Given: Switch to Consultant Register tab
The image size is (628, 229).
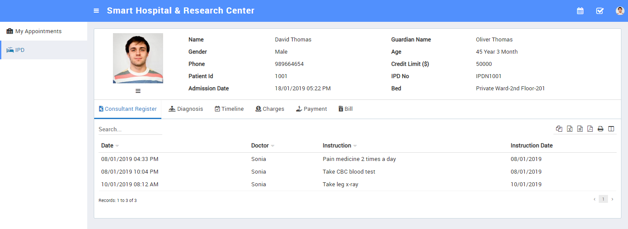Looking at the screenshot, I should pos(128,109).
